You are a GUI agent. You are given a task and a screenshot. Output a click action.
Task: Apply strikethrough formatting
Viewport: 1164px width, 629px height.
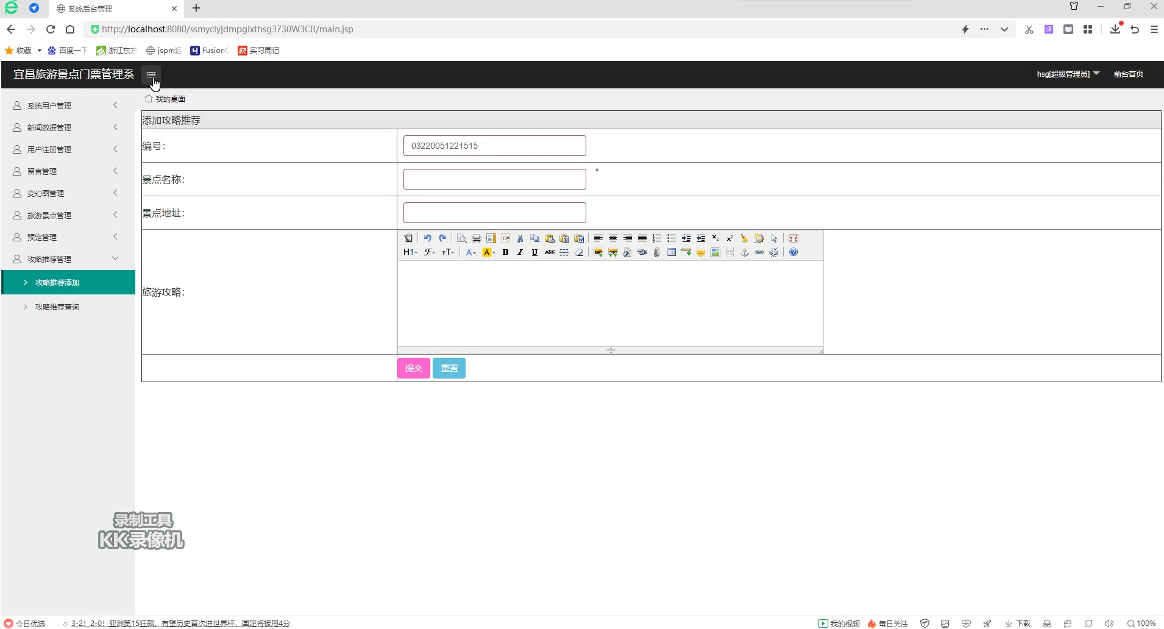tap(550, 252)
